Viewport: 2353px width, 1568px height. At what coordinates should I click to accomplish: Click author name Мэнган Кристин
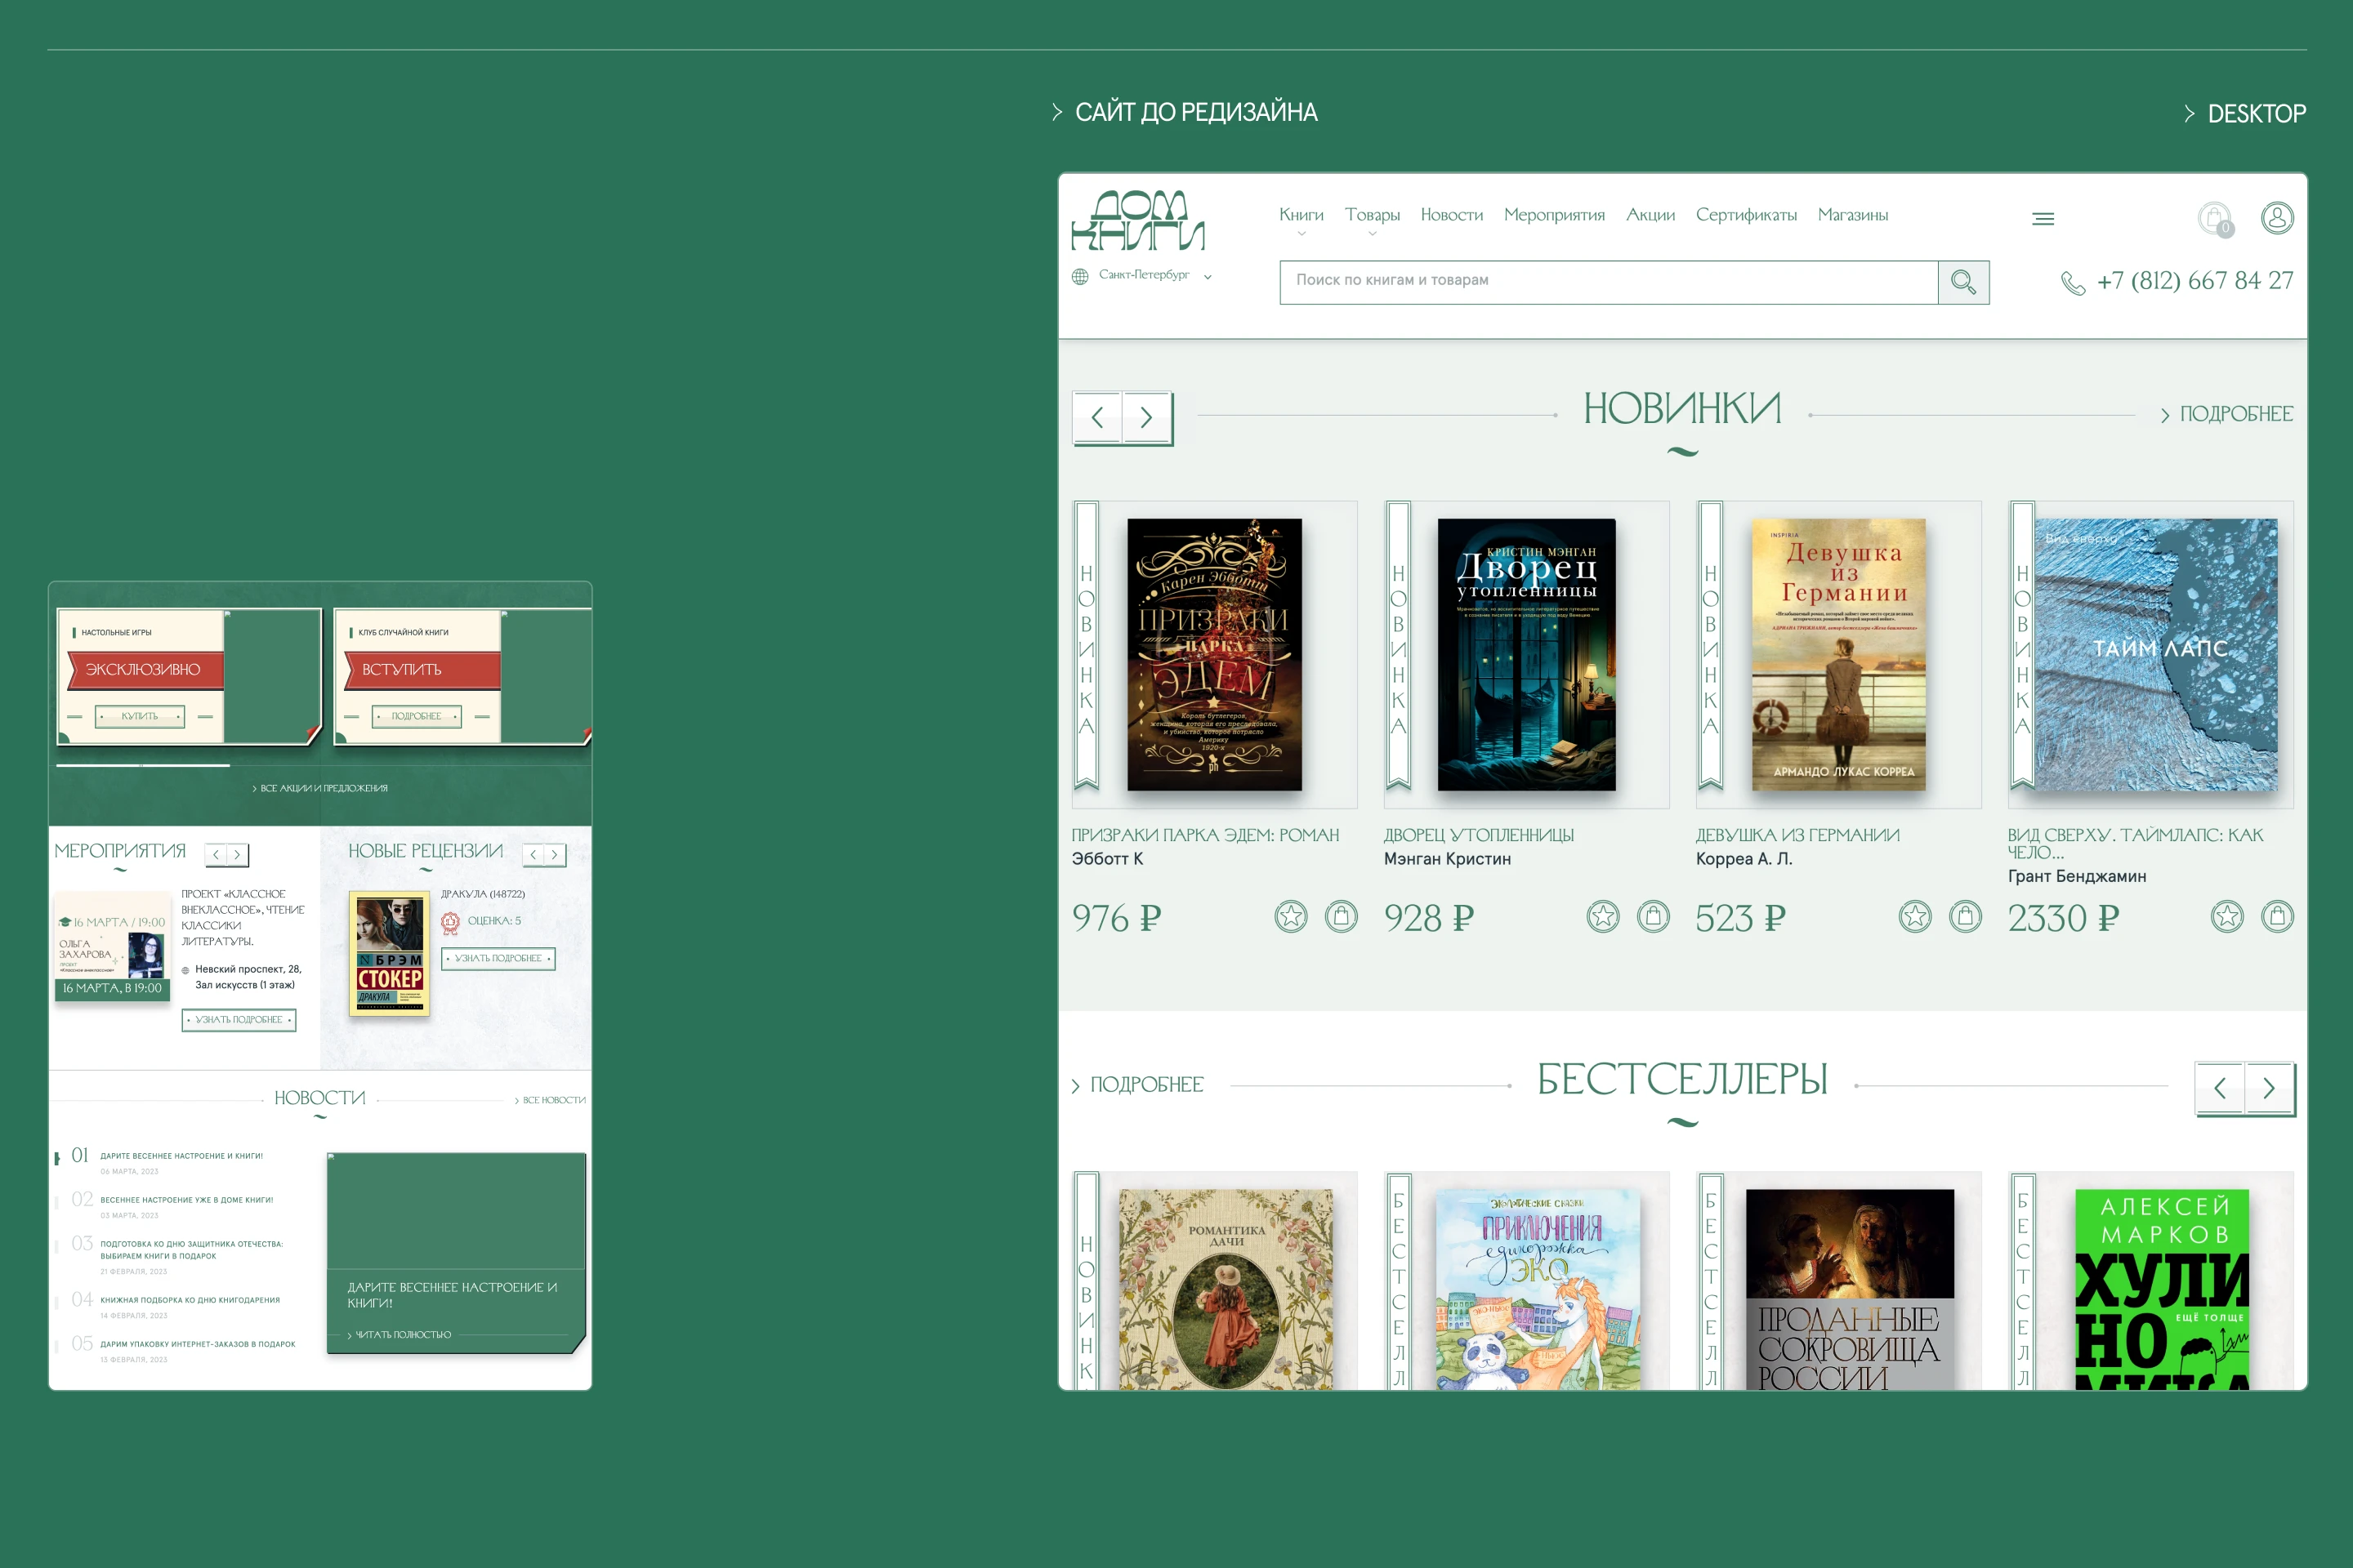tap(1447, 860)
